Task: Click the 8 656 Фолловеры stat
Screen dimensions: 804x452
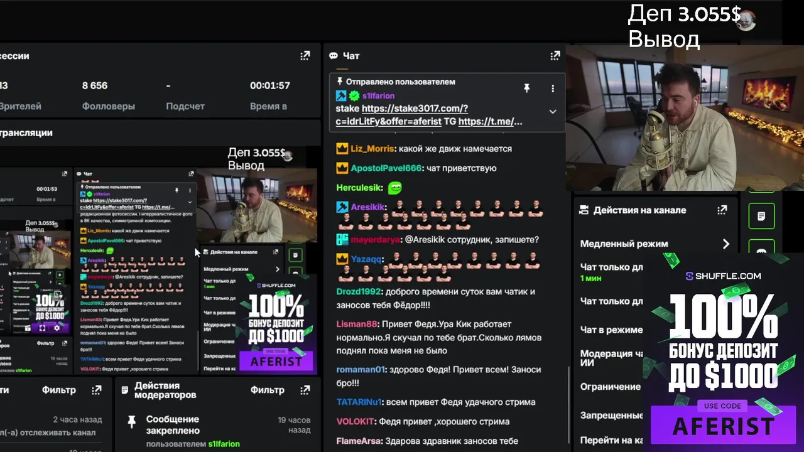Action: point(108,95)
